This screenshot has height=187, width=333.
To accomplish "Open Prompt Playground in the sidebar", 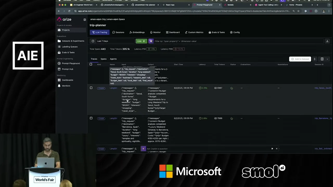I will pos(72,63).
